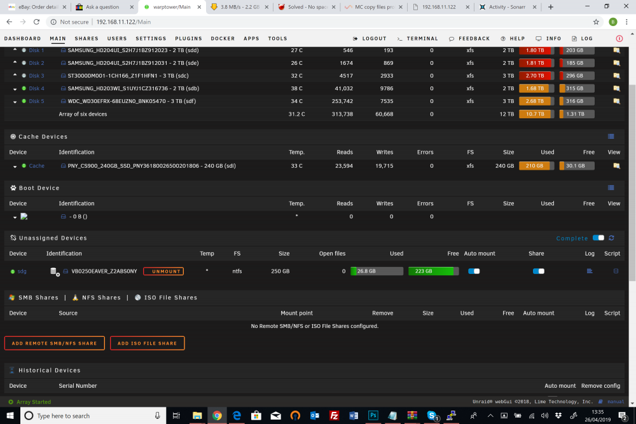Toggle the Share switch for sdg
This screenshot has height=424, width=636.
pos(539,271)
